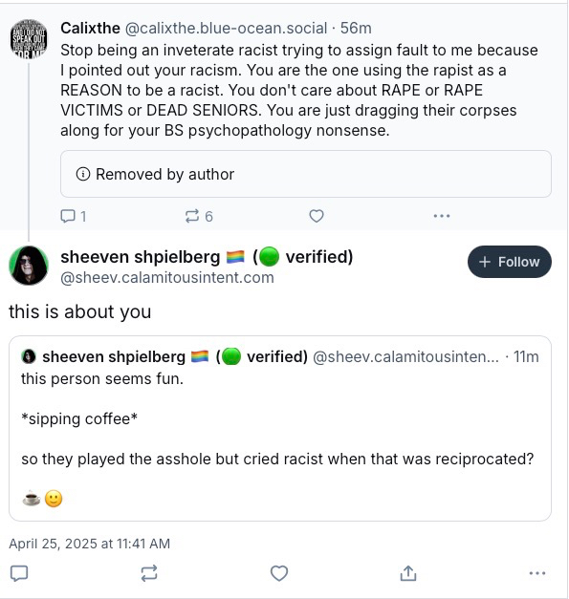Like Calixthe's post with heart icon
The width and height of the screenshot is (569, 599).
[317, 216]
